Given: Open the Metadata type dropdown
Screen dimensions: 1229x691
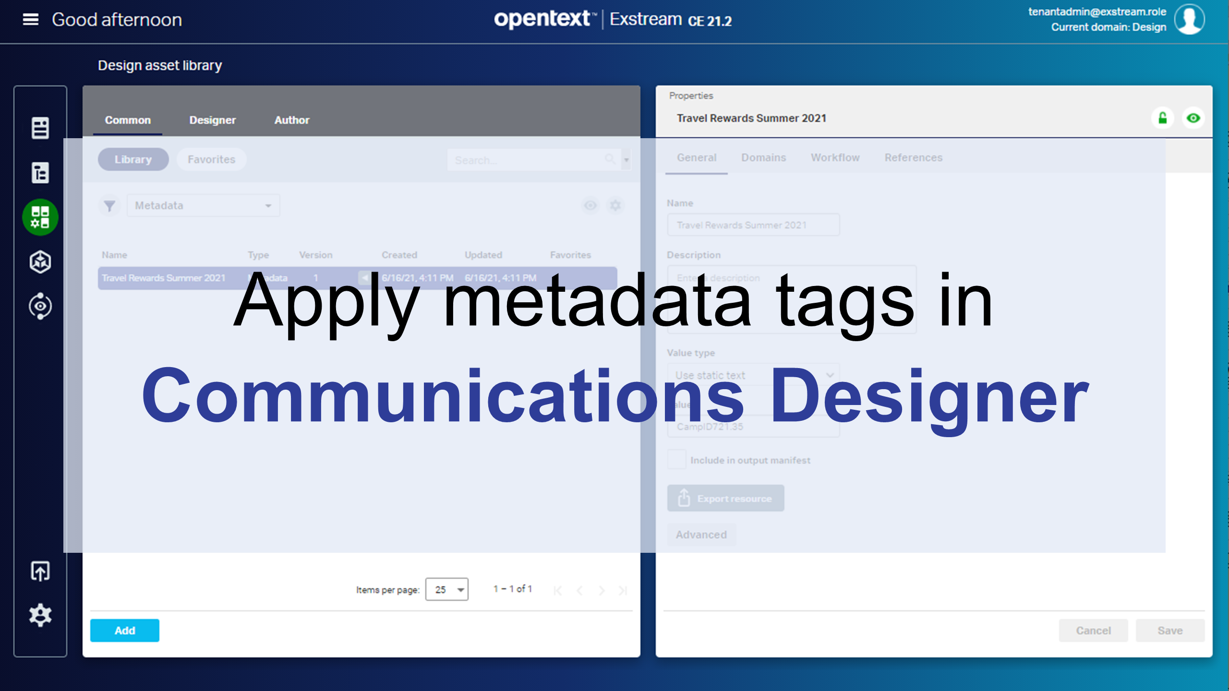Looking at the screenshot, I should [x=204, y=205].
